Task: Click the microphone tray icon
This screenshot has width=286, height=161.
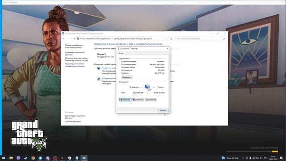Action: pos(250,158)
